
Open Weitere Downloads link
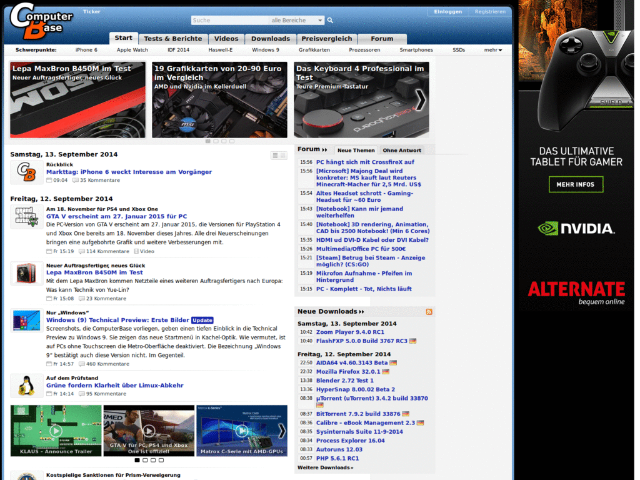(x=325, y=467)
